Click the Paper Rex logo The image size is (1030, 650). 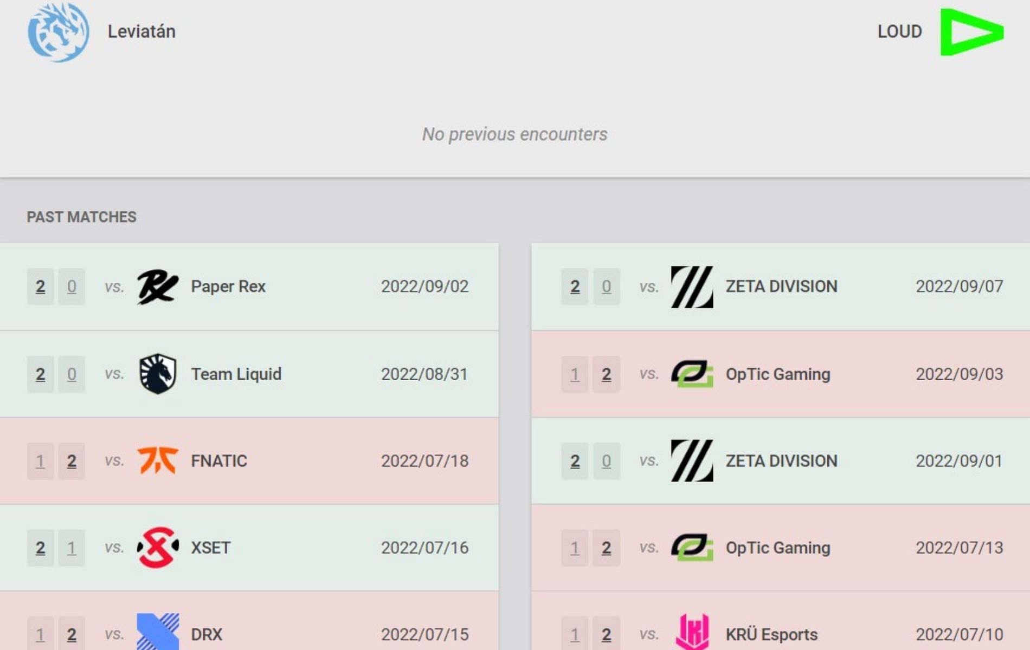point(157,287)
